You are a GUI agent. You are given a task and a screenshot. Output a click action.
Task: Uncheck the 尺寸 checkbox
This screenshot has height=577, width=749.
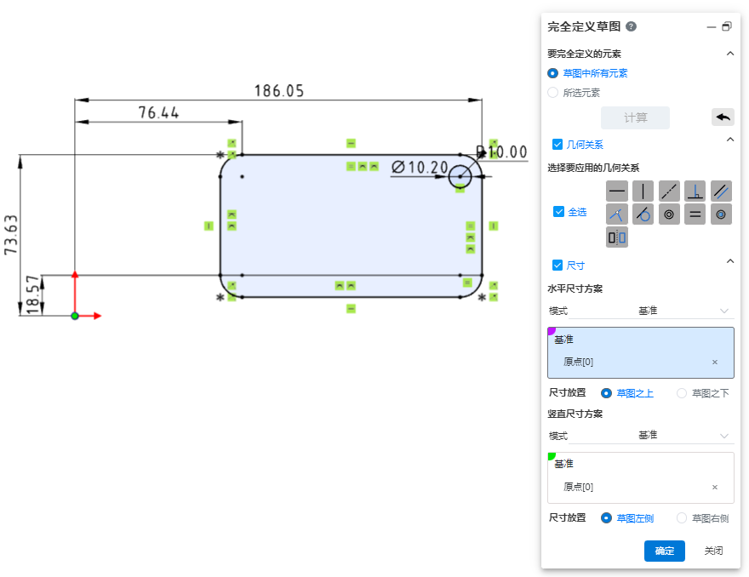(x=557, y=266)
